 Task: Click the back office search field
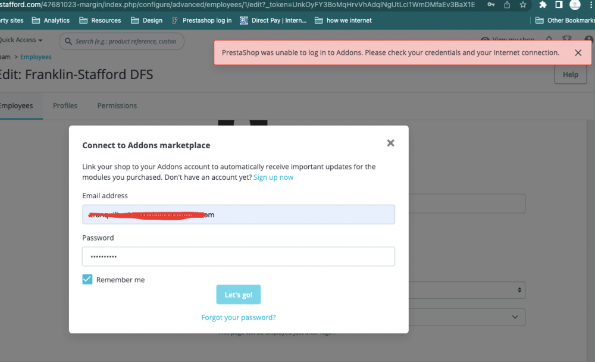[x=121, y=41]
